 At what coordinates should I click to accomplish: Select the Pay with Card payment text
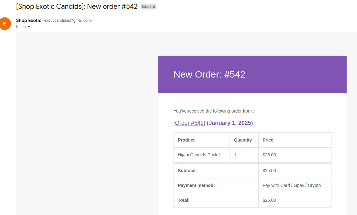(x=291, y=185)
